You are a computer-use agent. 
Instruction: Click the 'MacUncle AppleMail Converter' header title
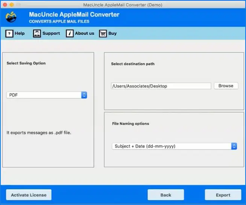coord(74,15)
